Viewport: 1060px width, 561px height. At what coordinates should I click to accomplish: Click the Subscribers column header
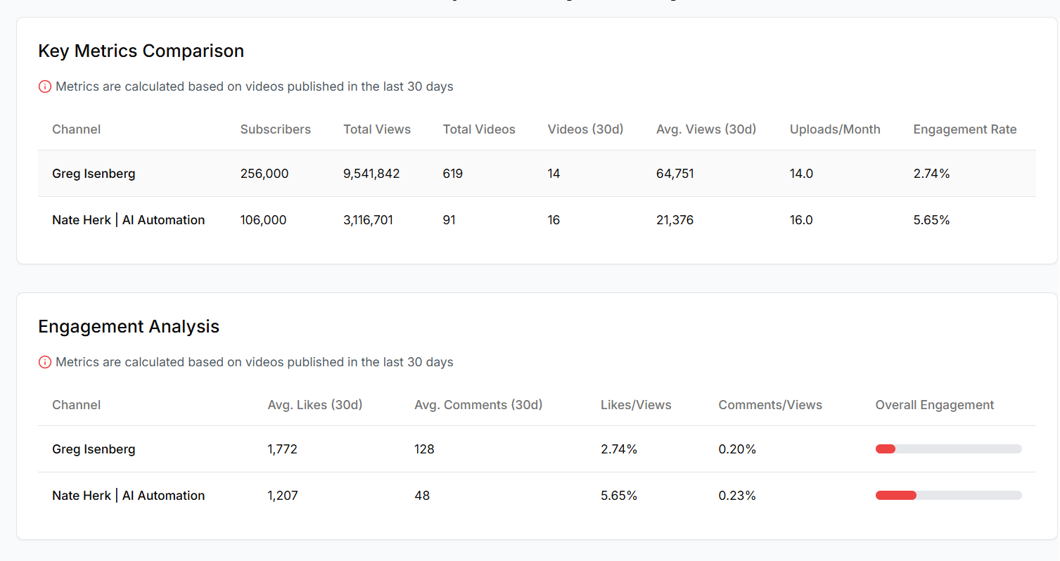[276, 129]
